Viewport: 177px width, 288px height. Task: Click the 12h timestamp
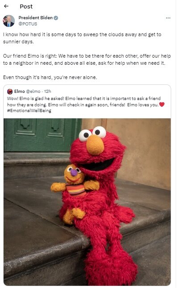tap(48, 91)
